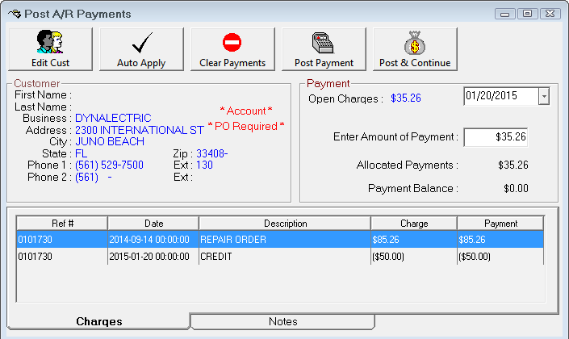Click the payment date text field
The image size is (569, 339).
[x=500, y=96]
